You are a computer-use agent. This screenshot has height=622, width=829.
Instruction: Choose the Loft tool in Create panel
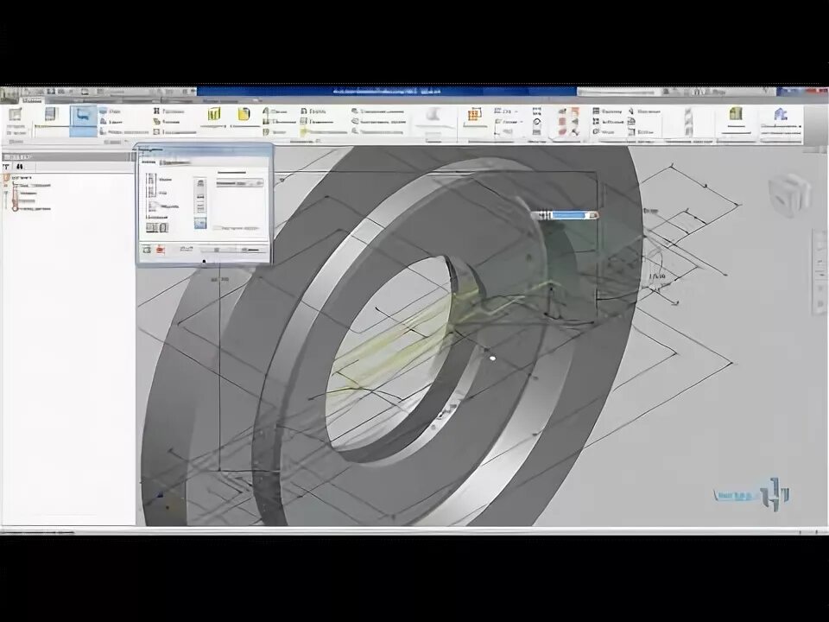(111, 111)
